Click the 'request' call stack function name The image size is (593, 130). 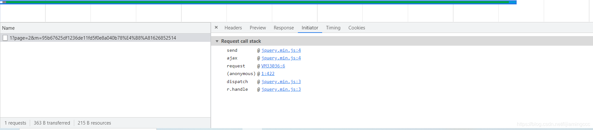[x=236, y=66]
